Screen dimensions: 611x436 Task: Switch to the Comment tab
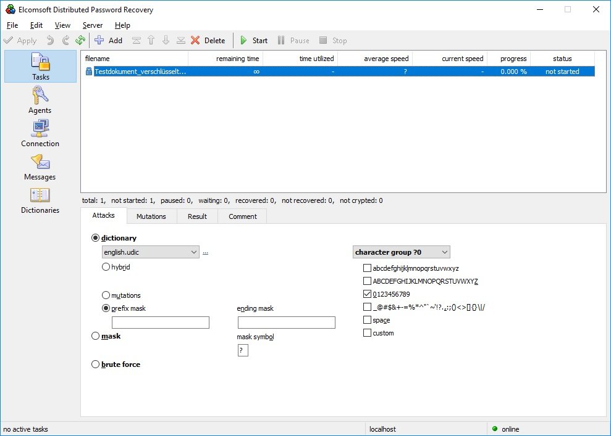[242, 216]
